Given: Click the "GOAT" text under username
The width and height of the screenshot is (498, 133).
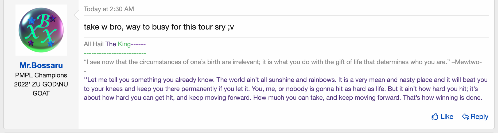Looking at the screenshot, I should pyautogui.click(x=41, y=93).
